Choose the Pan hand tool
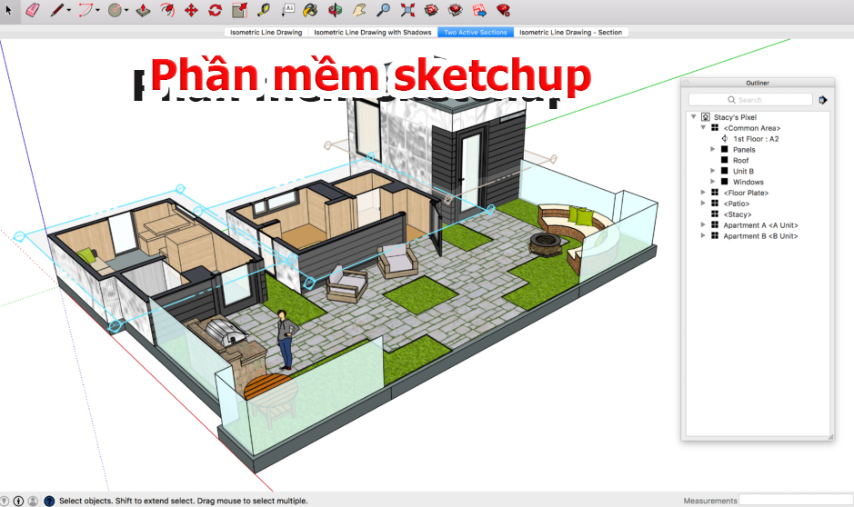The image size is (854, 507). pyautogui.click(x=359, y=10)
